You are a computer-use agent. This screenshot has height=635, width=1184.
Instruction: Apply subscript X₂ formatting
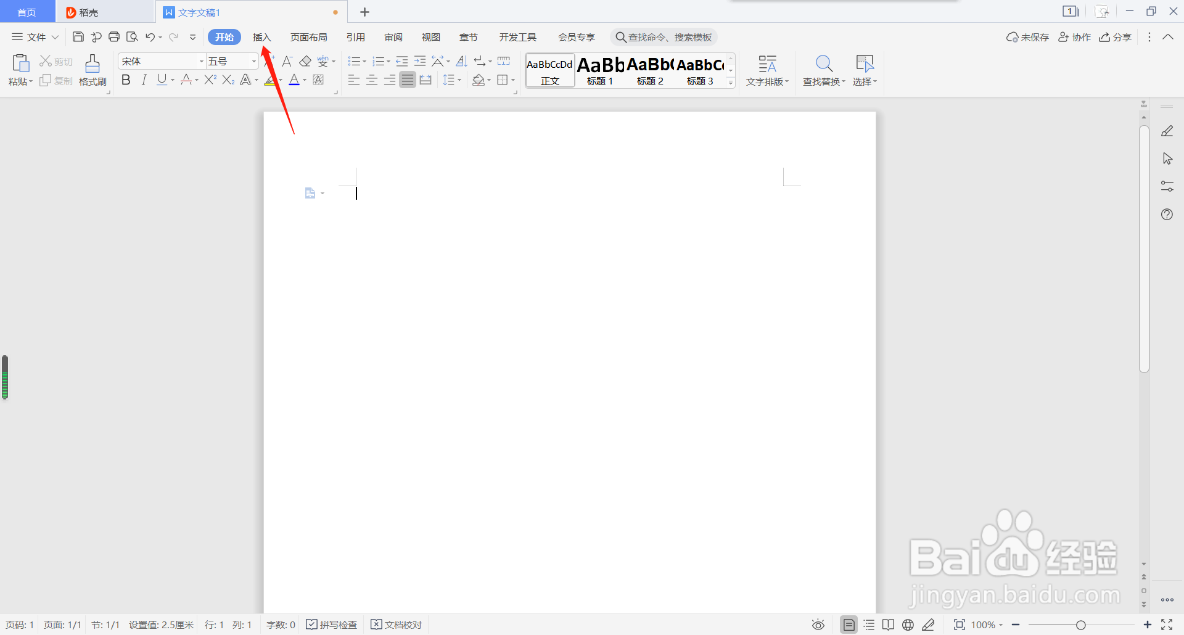pyautogui.click(x=228, y=80)
